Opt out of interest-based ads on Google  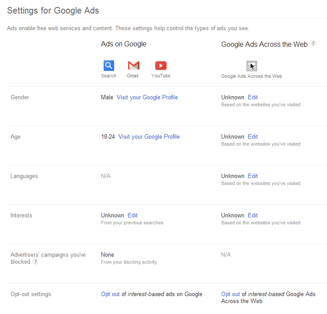pos(110,294)
